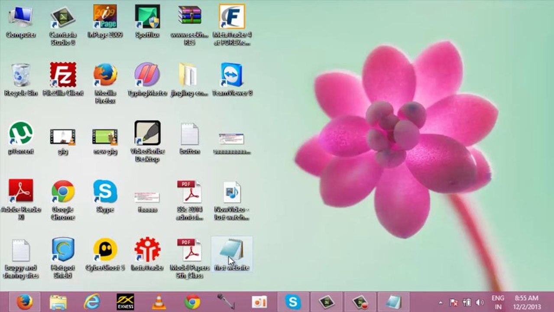Click the microphone app taskbar icon

[x=226, y=302]
